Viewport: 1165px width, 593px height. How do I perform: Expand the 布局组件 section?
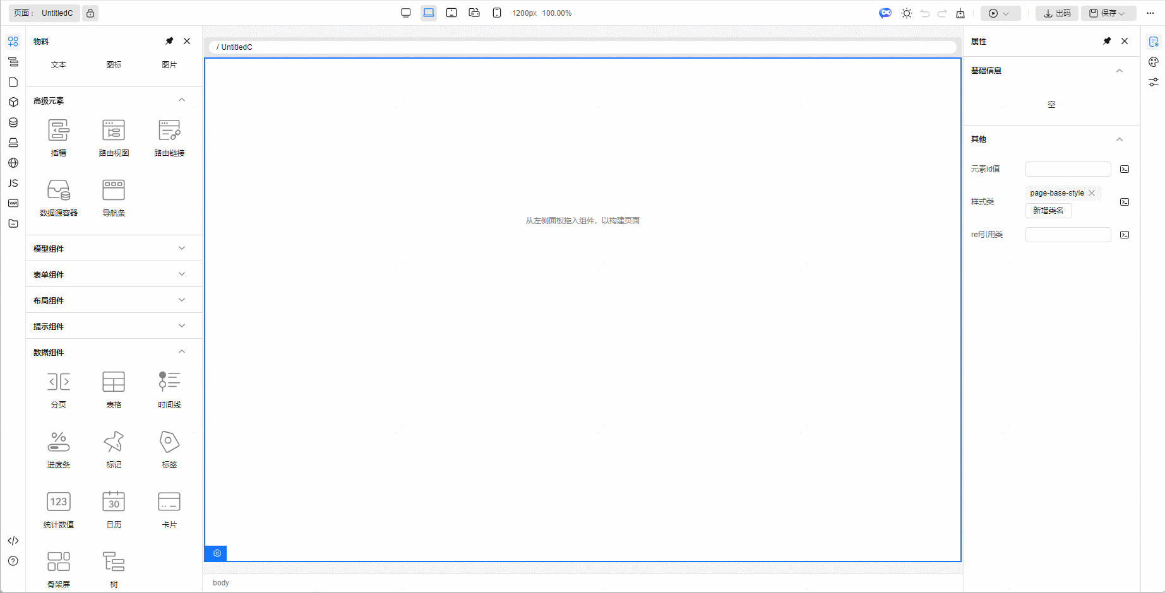[x=182, y=300]
